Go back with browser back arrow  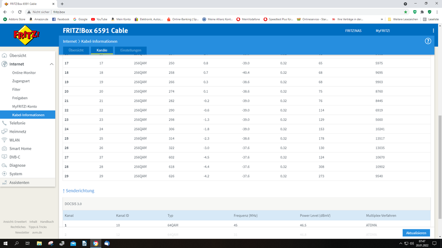pos(5,12)
